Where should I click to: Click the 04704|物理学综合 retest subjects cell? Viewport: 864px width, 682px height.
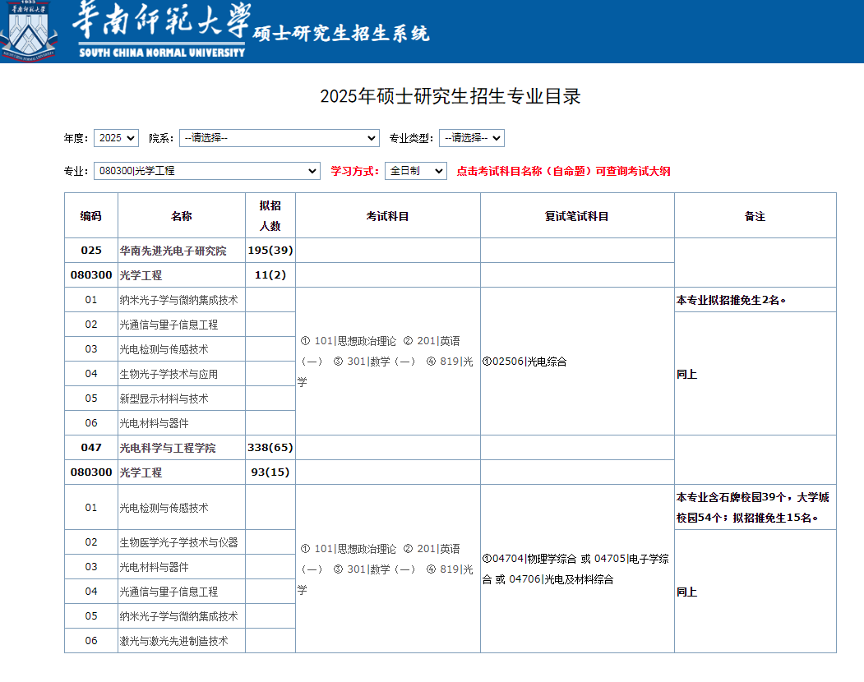click(x=577, y=569)
